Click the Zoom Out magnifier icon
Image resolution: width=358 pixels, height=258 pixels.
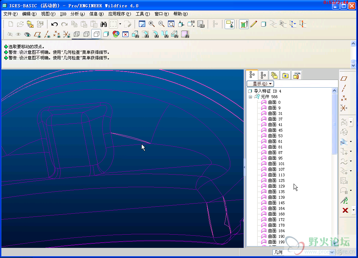tap(161, 24)
